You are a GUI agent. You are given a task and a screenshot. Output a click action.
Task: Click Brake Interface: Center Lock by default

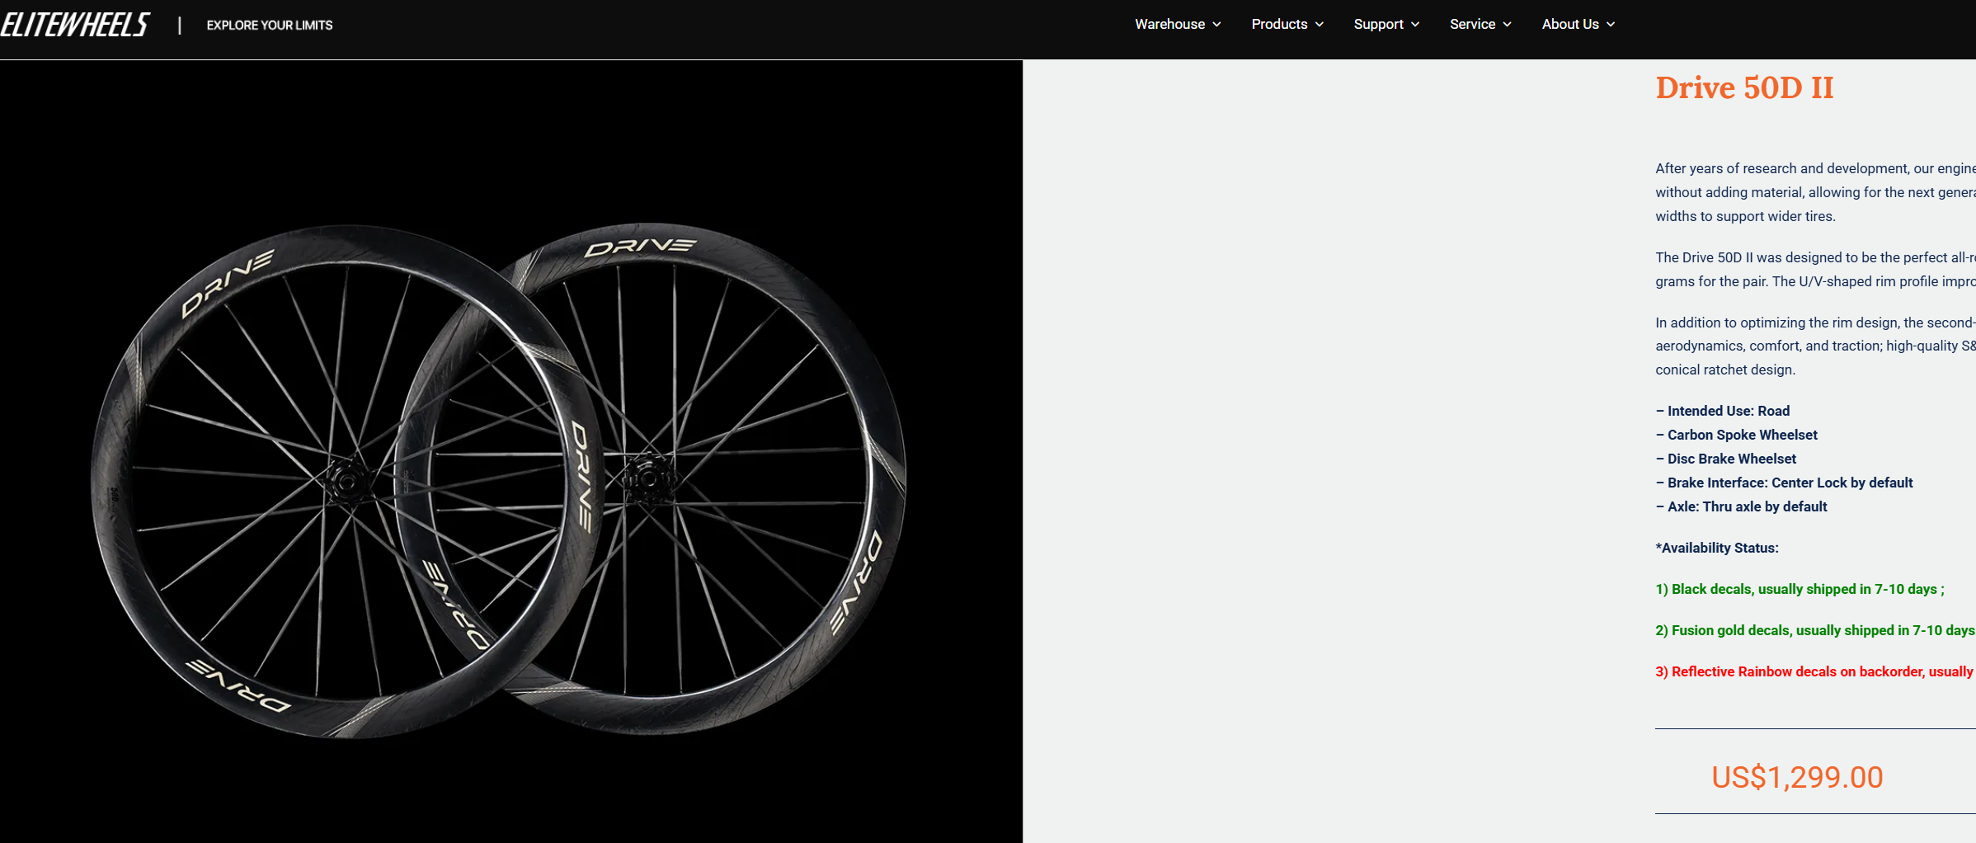point(1785,483)
